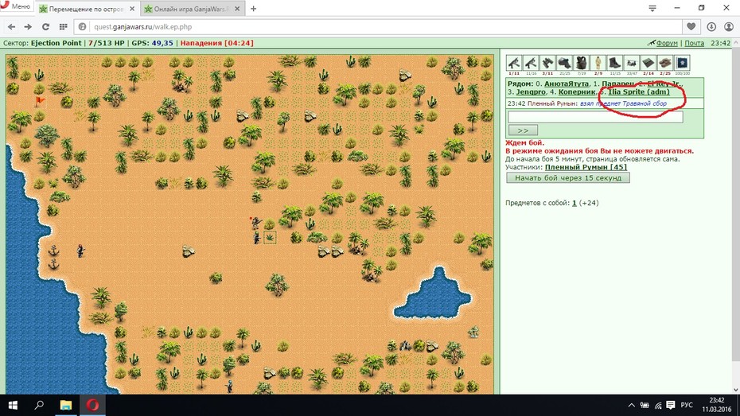The width and height of the screenshot is (740, 416).
Task: Open the browser downloads icon
Action: click(x=711, y=27)
